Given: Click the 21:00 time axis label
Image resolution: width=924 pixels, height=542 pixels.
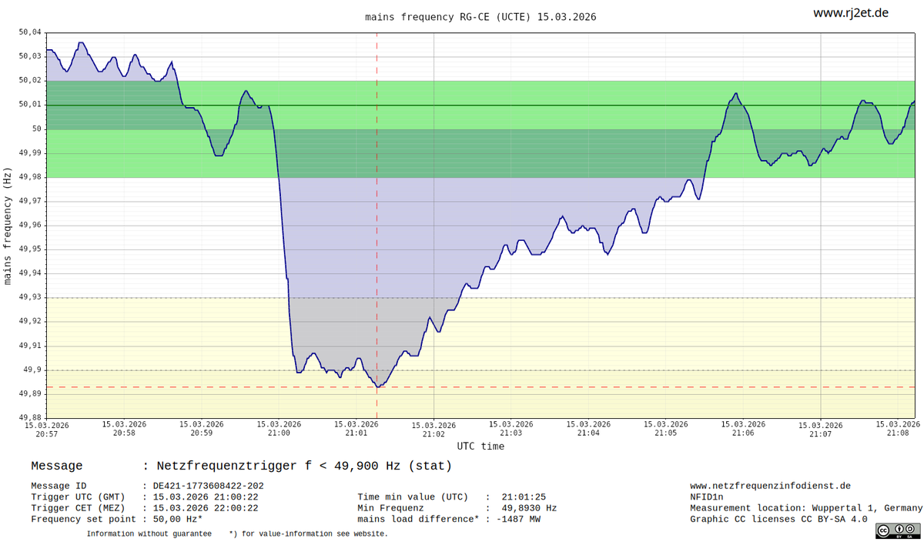Looking at the screenshot, I should pyautogui.click(x=279, y=428).
